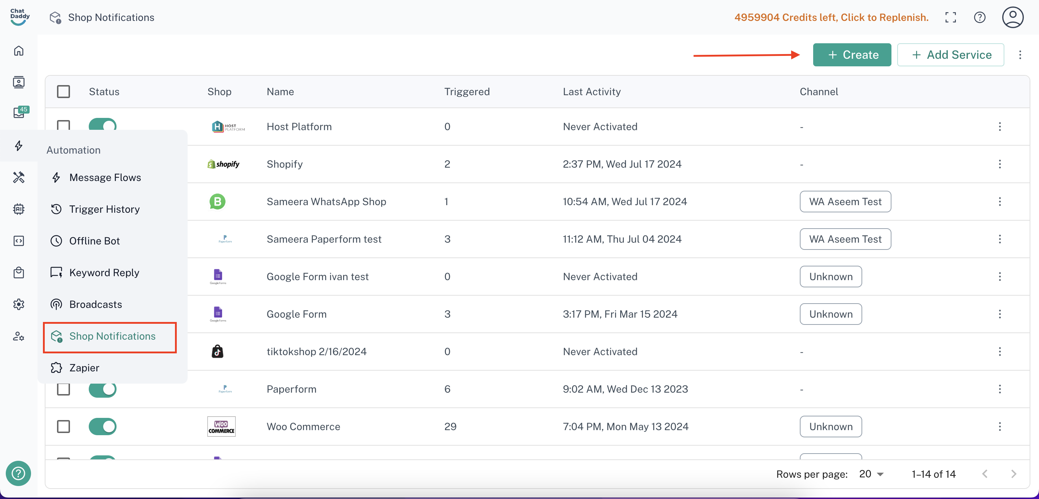Select Message Flows in Automation menu
Image resolution: width=1039 pixels, height=499 pixels.
coord(105,177)
